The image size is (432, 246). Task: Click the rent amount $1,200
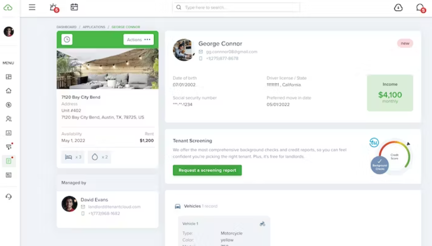coord(147,141)
